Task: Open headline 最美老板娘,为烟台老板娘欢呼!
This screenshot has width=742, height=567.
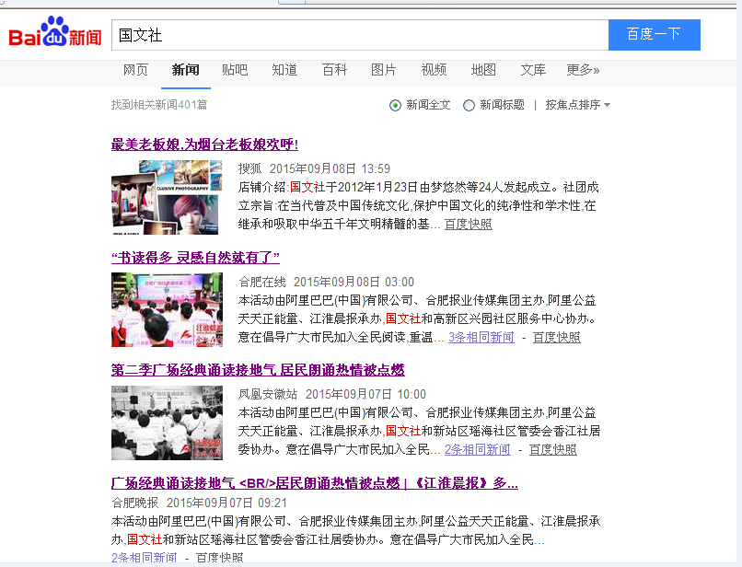Action: (x=204, y=145)
